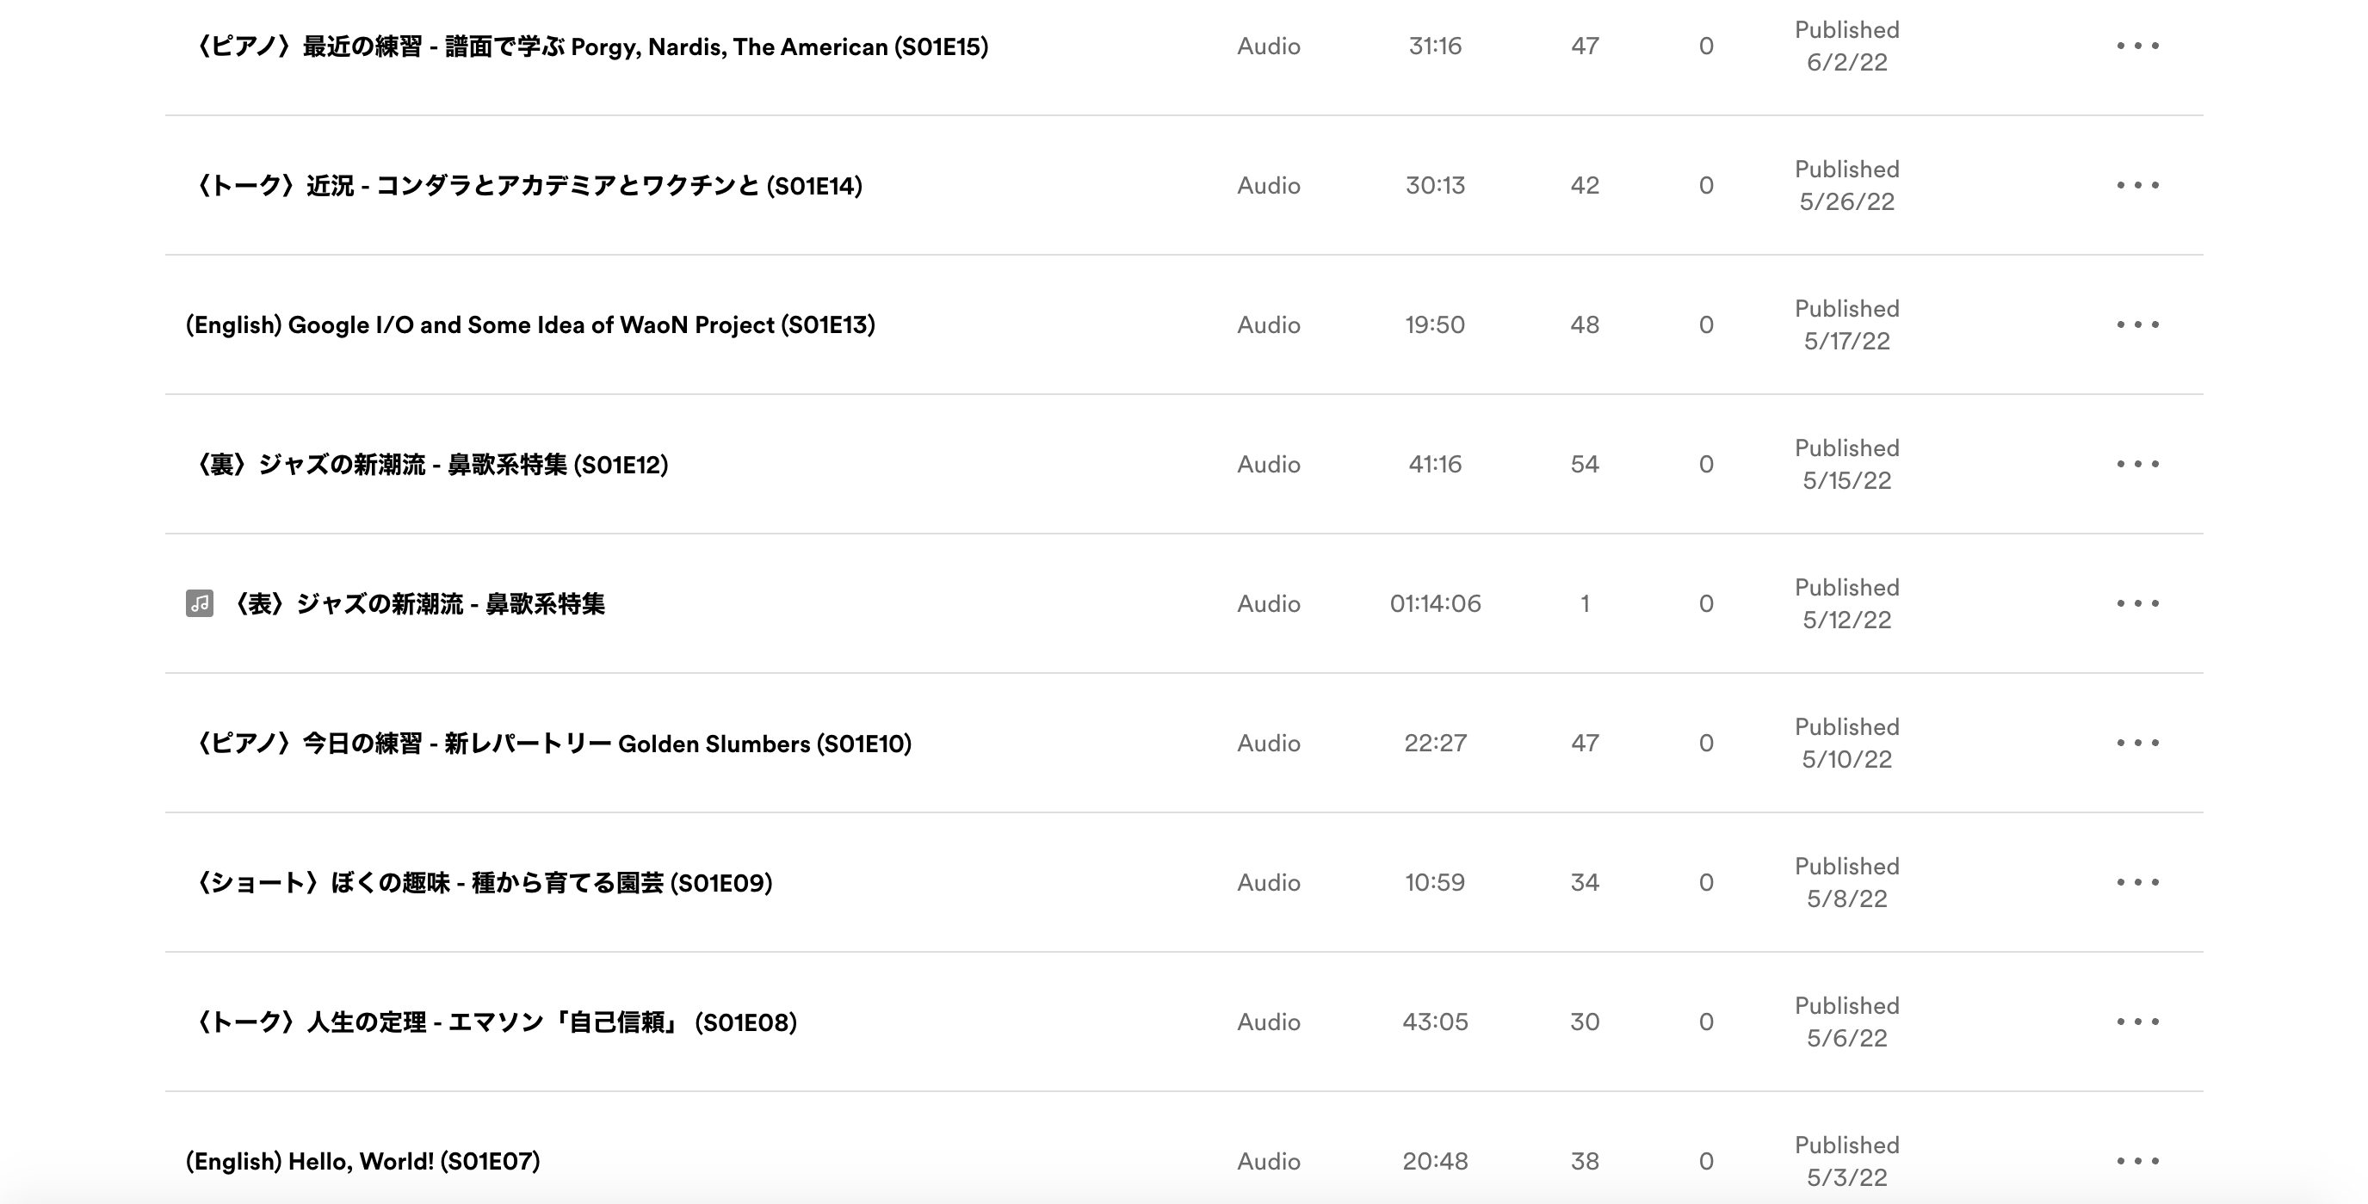
Task: Click more options for Google I/O episode
Action: pyautogui.click(x=2137, y=324)
